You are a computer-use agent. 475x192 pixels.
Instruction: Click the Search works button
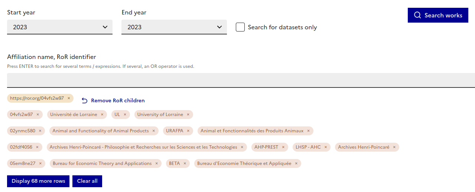point(438,15)
